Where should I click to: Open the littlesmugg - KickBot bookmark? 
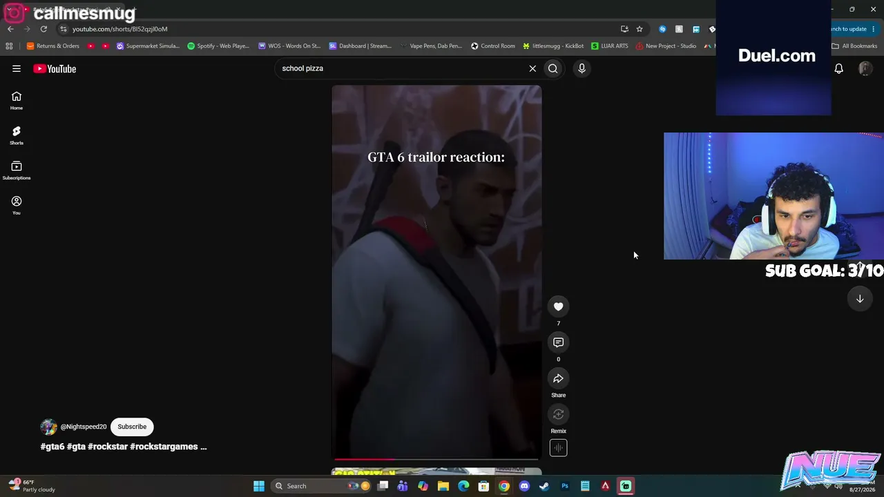point(553,46)
